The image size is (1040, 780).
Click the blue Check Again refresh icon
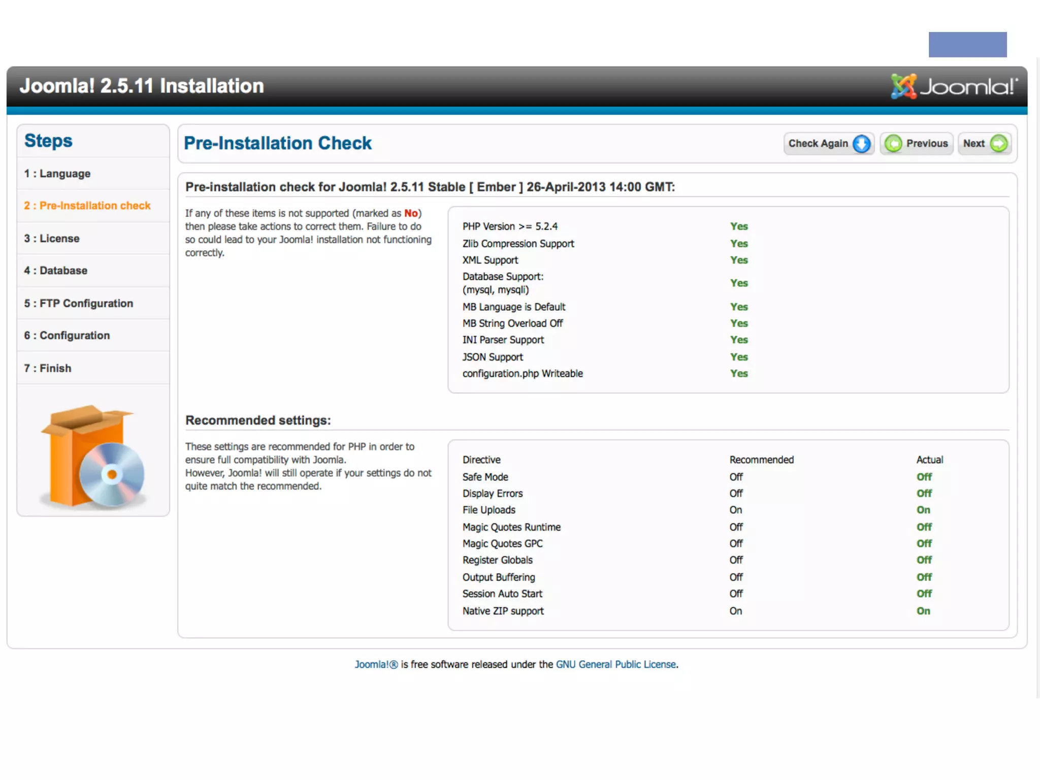point(861,144)
